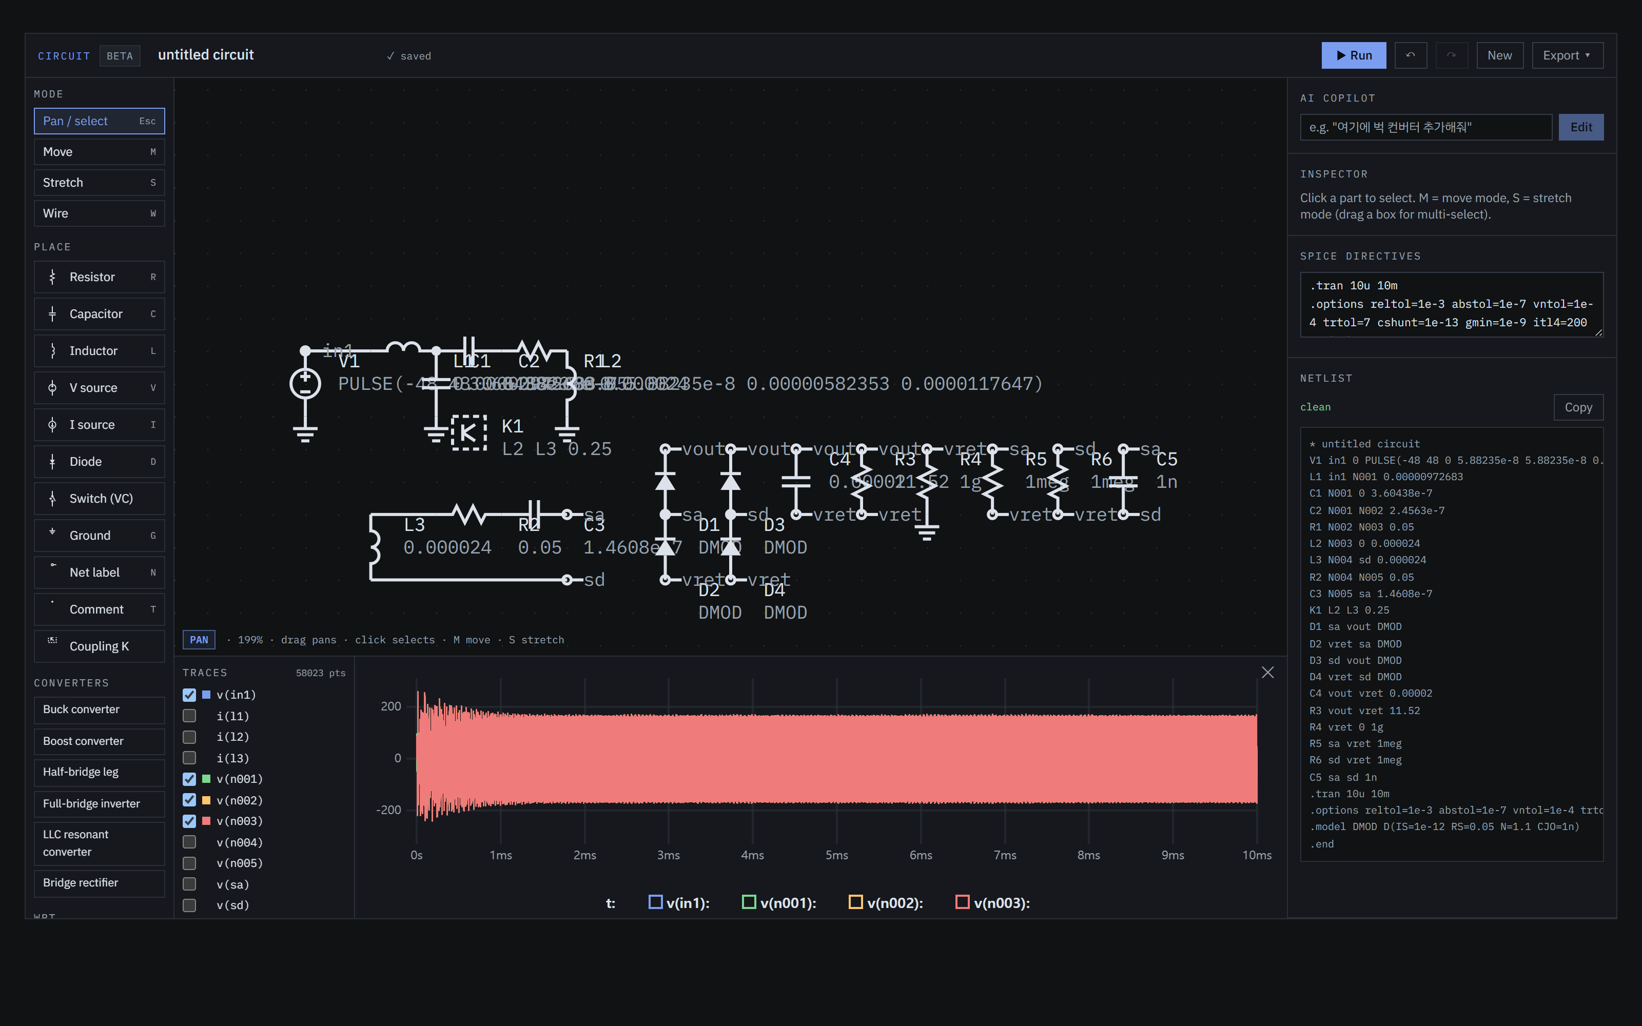Switch to Stretch mode
This screenshot has width=1642, height=1026.
99,183
